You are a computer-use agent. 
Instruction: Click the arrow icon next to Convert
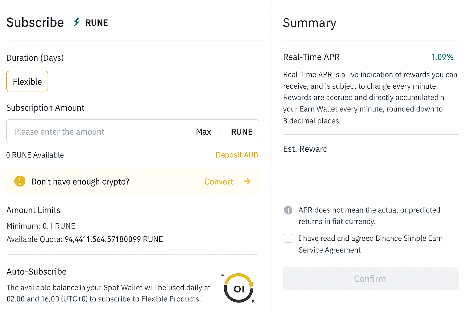(x=247, y=181)
